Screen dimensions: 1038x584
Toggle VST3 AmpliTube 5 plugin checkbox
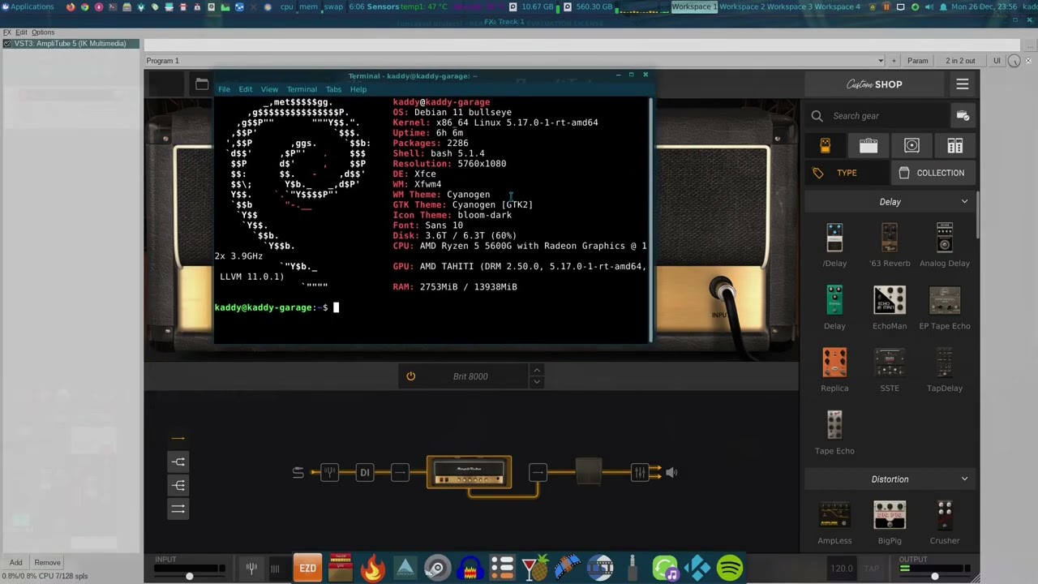tap(7, 44)
